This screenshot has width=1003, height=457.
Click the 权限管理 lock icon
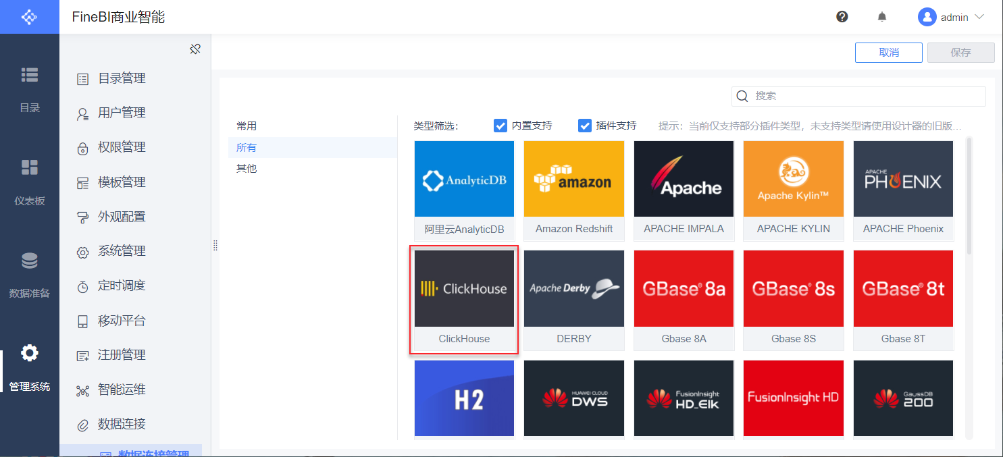point(83,149)
